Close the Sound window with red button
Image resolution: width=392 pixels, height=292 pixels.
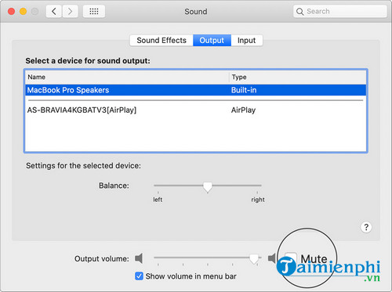pyautogui.click(x=11, y=12)
